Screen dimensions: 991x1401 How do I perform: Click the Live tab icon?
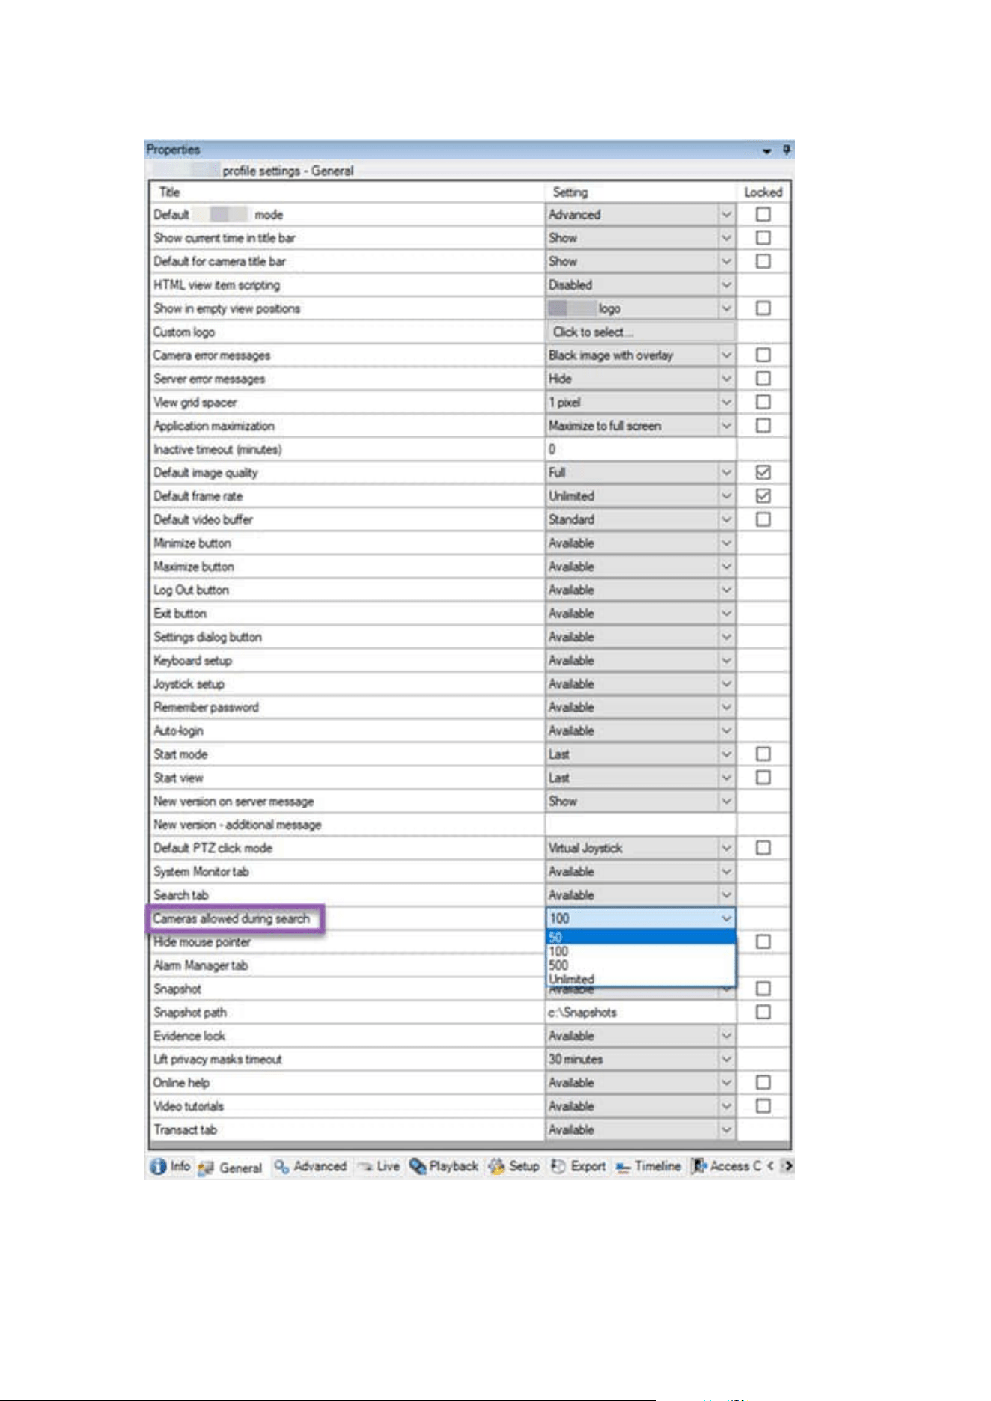click(365, 1167)
